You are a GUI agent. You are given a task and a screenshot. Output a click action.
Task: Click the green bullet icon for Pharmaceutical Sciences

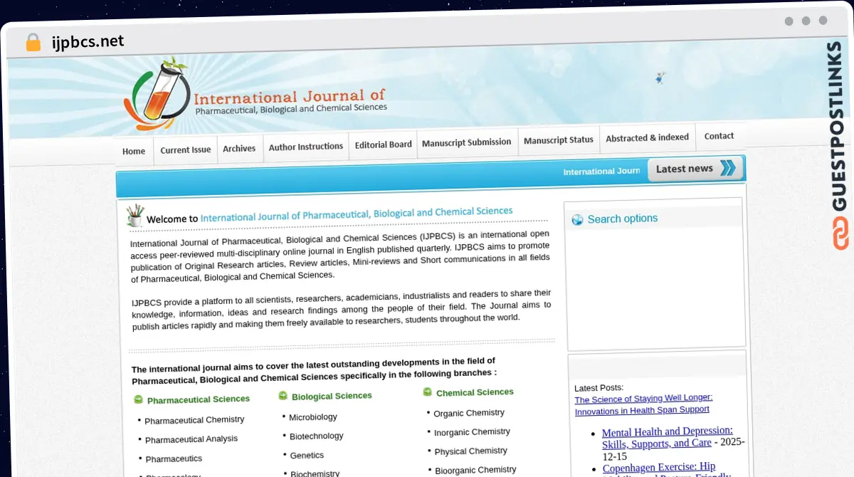point(138,400)
